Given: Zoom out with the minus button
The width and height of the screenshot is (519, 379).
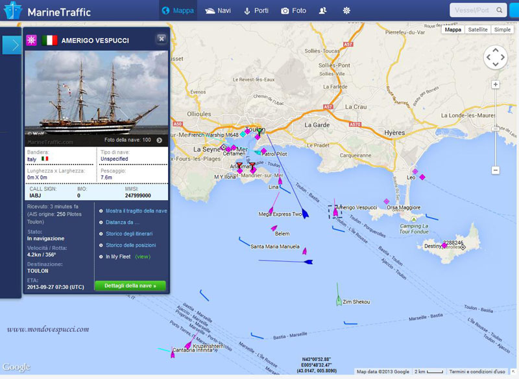Looking at the screenshot, I should [495, 170].
